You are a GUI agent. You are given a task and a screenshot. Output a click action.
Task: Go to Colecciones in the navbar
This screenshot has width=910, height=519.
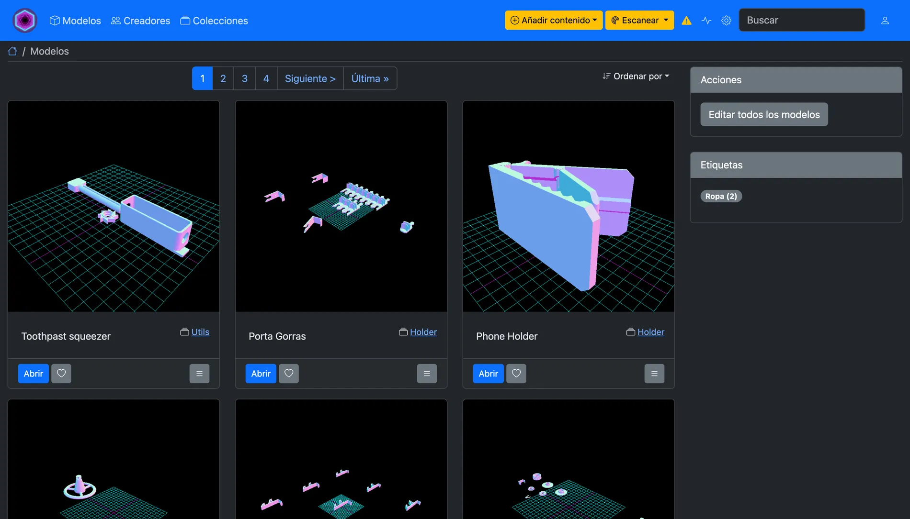click(x=214, y=21)
